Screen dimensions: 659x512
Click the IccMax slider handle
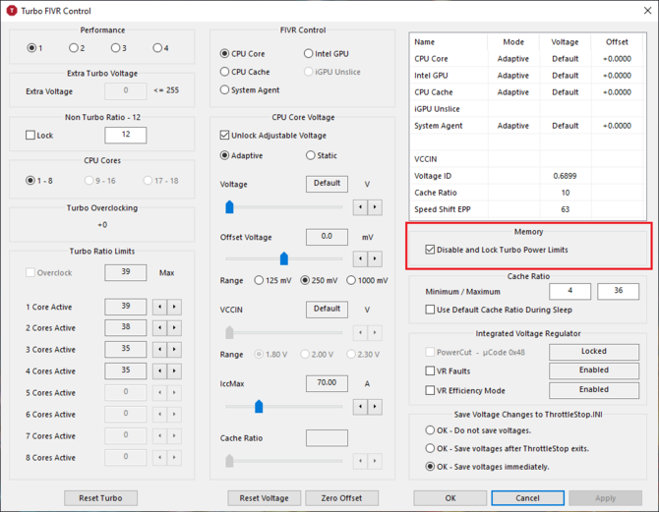pyautogui.click(x=259, y=407)
